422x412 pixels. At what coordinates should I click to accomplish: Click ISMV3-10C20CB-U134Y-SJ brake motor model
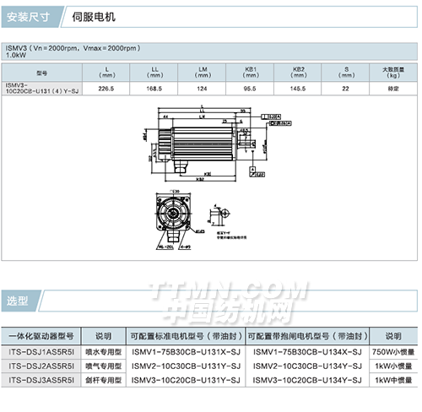[307, 380]
